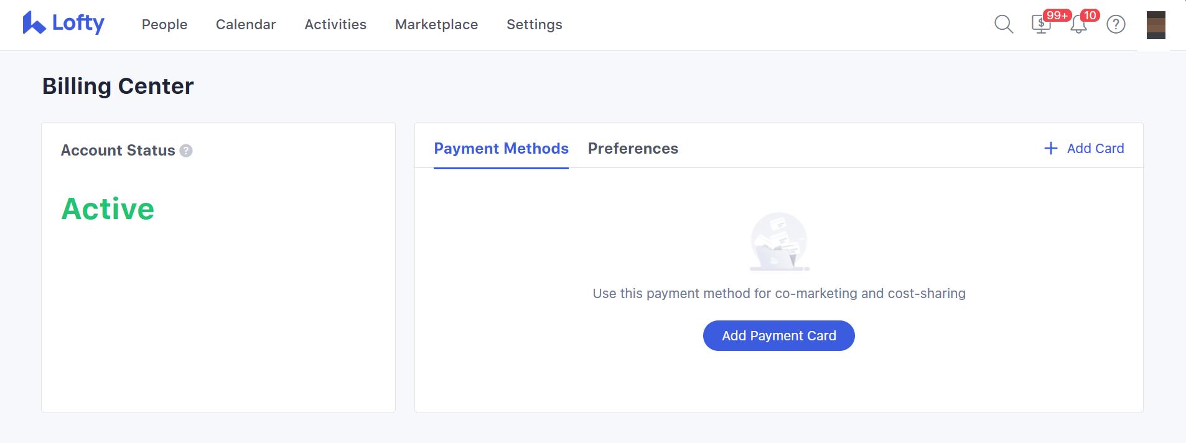Open the search magnifier icon
The height and width of the screenshot is (443, 1186).
tap(1004, 24)
